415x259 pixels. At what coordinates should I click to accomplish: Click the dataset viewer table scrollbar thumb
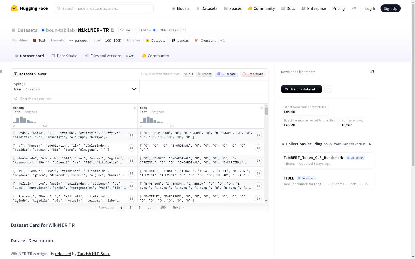266,111
